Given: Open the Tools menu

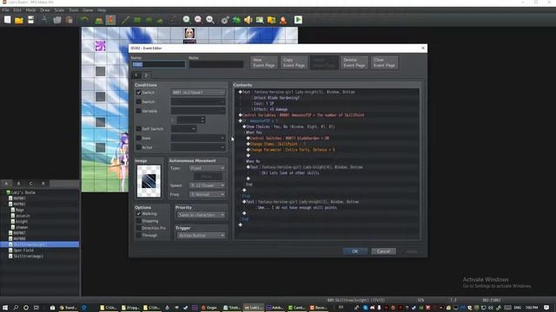Looking at the screenshot, I should click(74, 10).
